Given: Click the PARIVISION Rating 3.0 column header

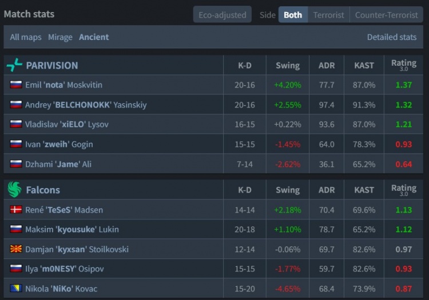Looking at the screenshot, I should coord(403,65).
